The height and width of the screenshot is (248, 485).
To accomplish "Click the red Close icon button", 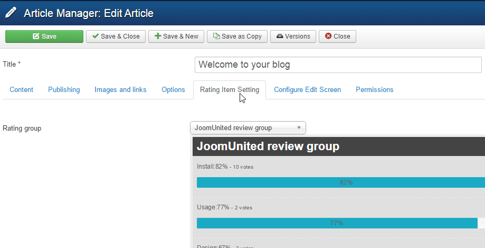I will point(328,36).
